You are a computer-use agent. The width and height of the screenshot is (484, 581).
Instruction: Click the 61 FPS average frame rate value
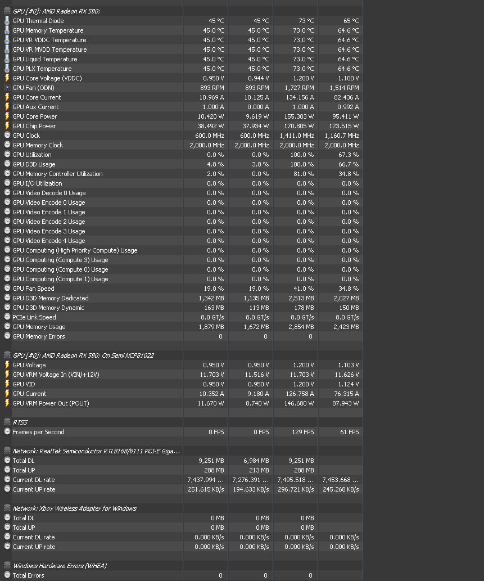pos(350,432)
